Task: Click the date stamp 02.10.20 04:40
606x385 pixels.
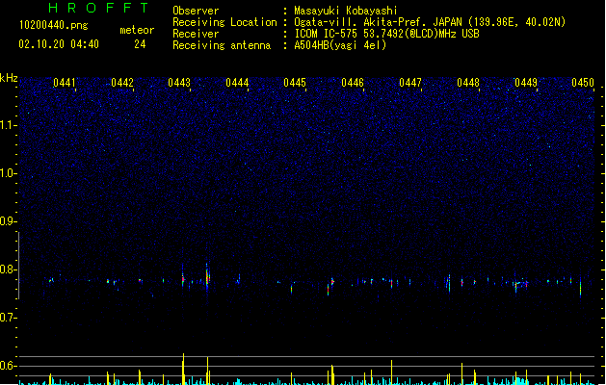Action: click(x=59, y=44)
